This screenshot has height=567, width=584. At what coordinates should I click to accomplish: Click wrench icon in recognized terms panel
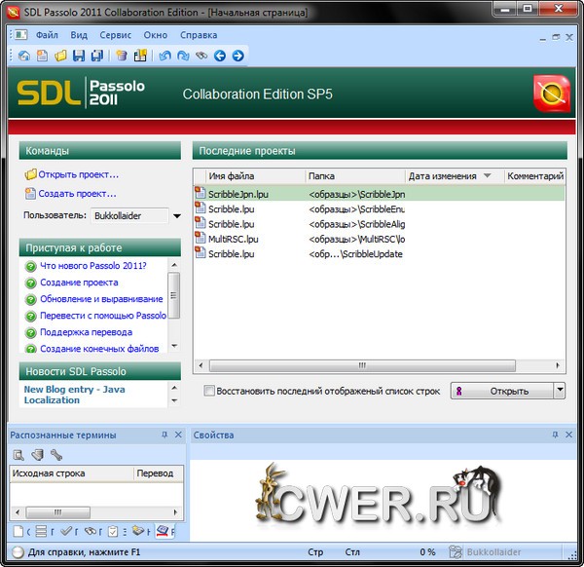click(x=56, y=455)
